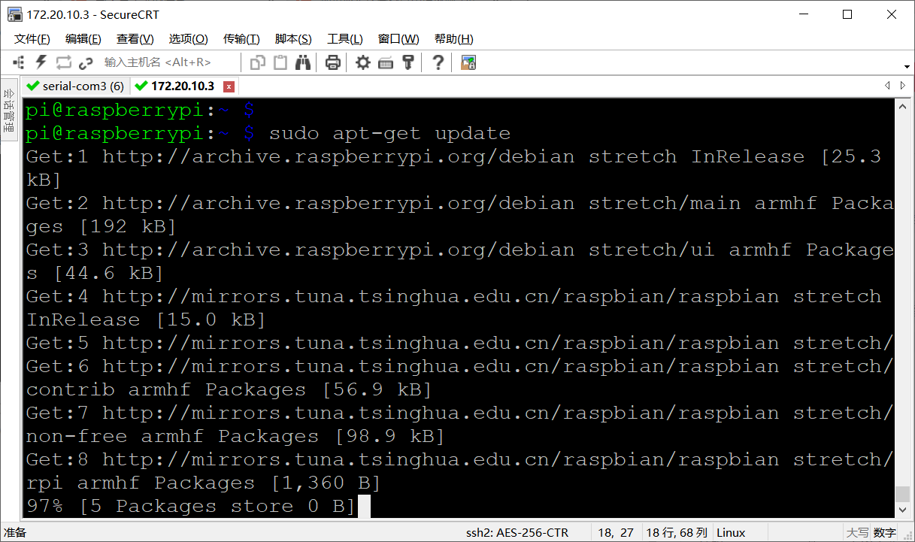
Task: Close the 172.20.10.3 tab
Action: 229,86
